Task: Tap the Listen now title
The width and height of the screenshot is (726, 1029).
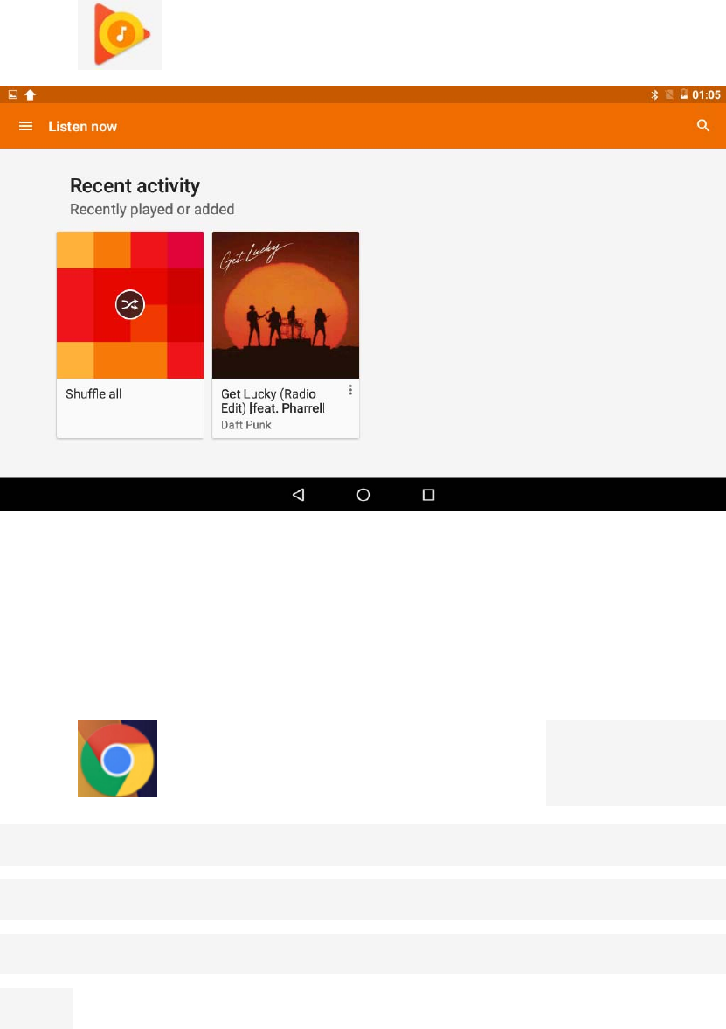Action: 83,126
